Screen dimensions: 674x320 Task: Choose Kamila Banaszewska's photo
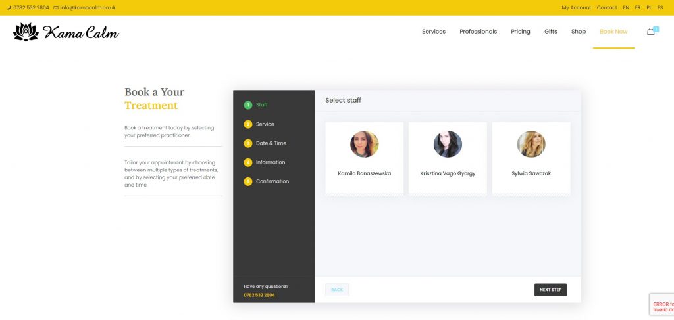click(x=365, y=144)
